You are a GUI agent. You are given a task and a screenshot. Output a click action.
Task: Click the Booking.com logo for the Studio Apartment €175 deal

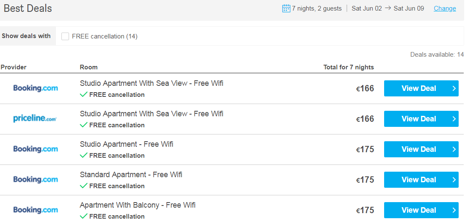pyautogui.click(x=36, y=149)
